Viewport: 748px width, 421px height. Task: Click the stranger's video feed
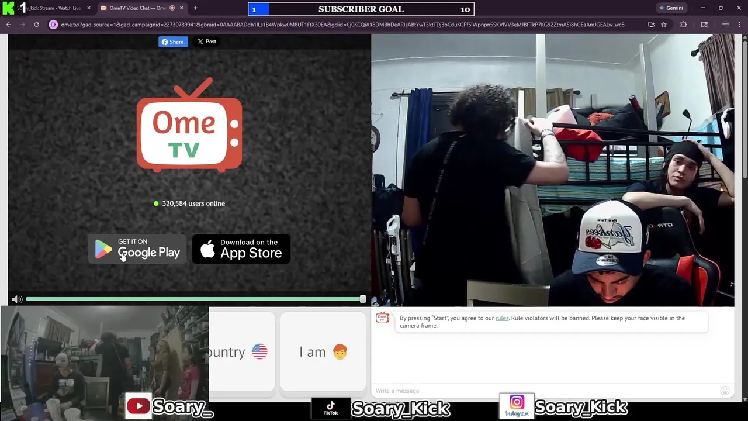[x=553, y=170]
